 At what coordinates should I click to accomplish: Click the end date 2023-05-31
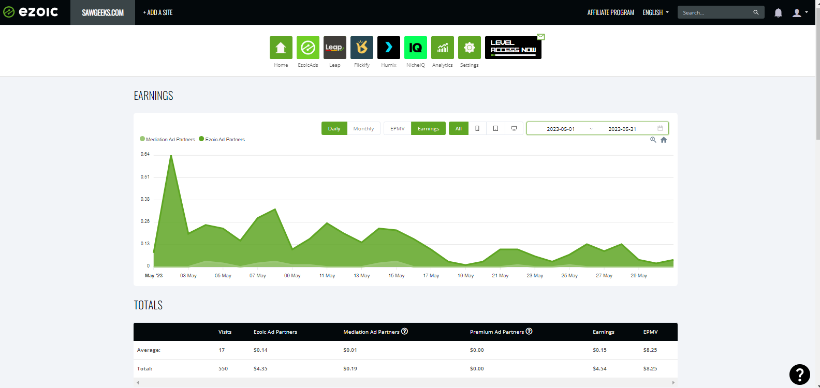622,129
